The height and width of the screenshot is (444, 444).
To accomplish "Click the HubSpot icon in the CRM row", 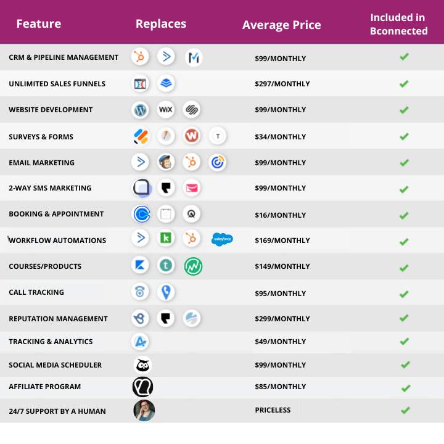I will pos(141,57).
